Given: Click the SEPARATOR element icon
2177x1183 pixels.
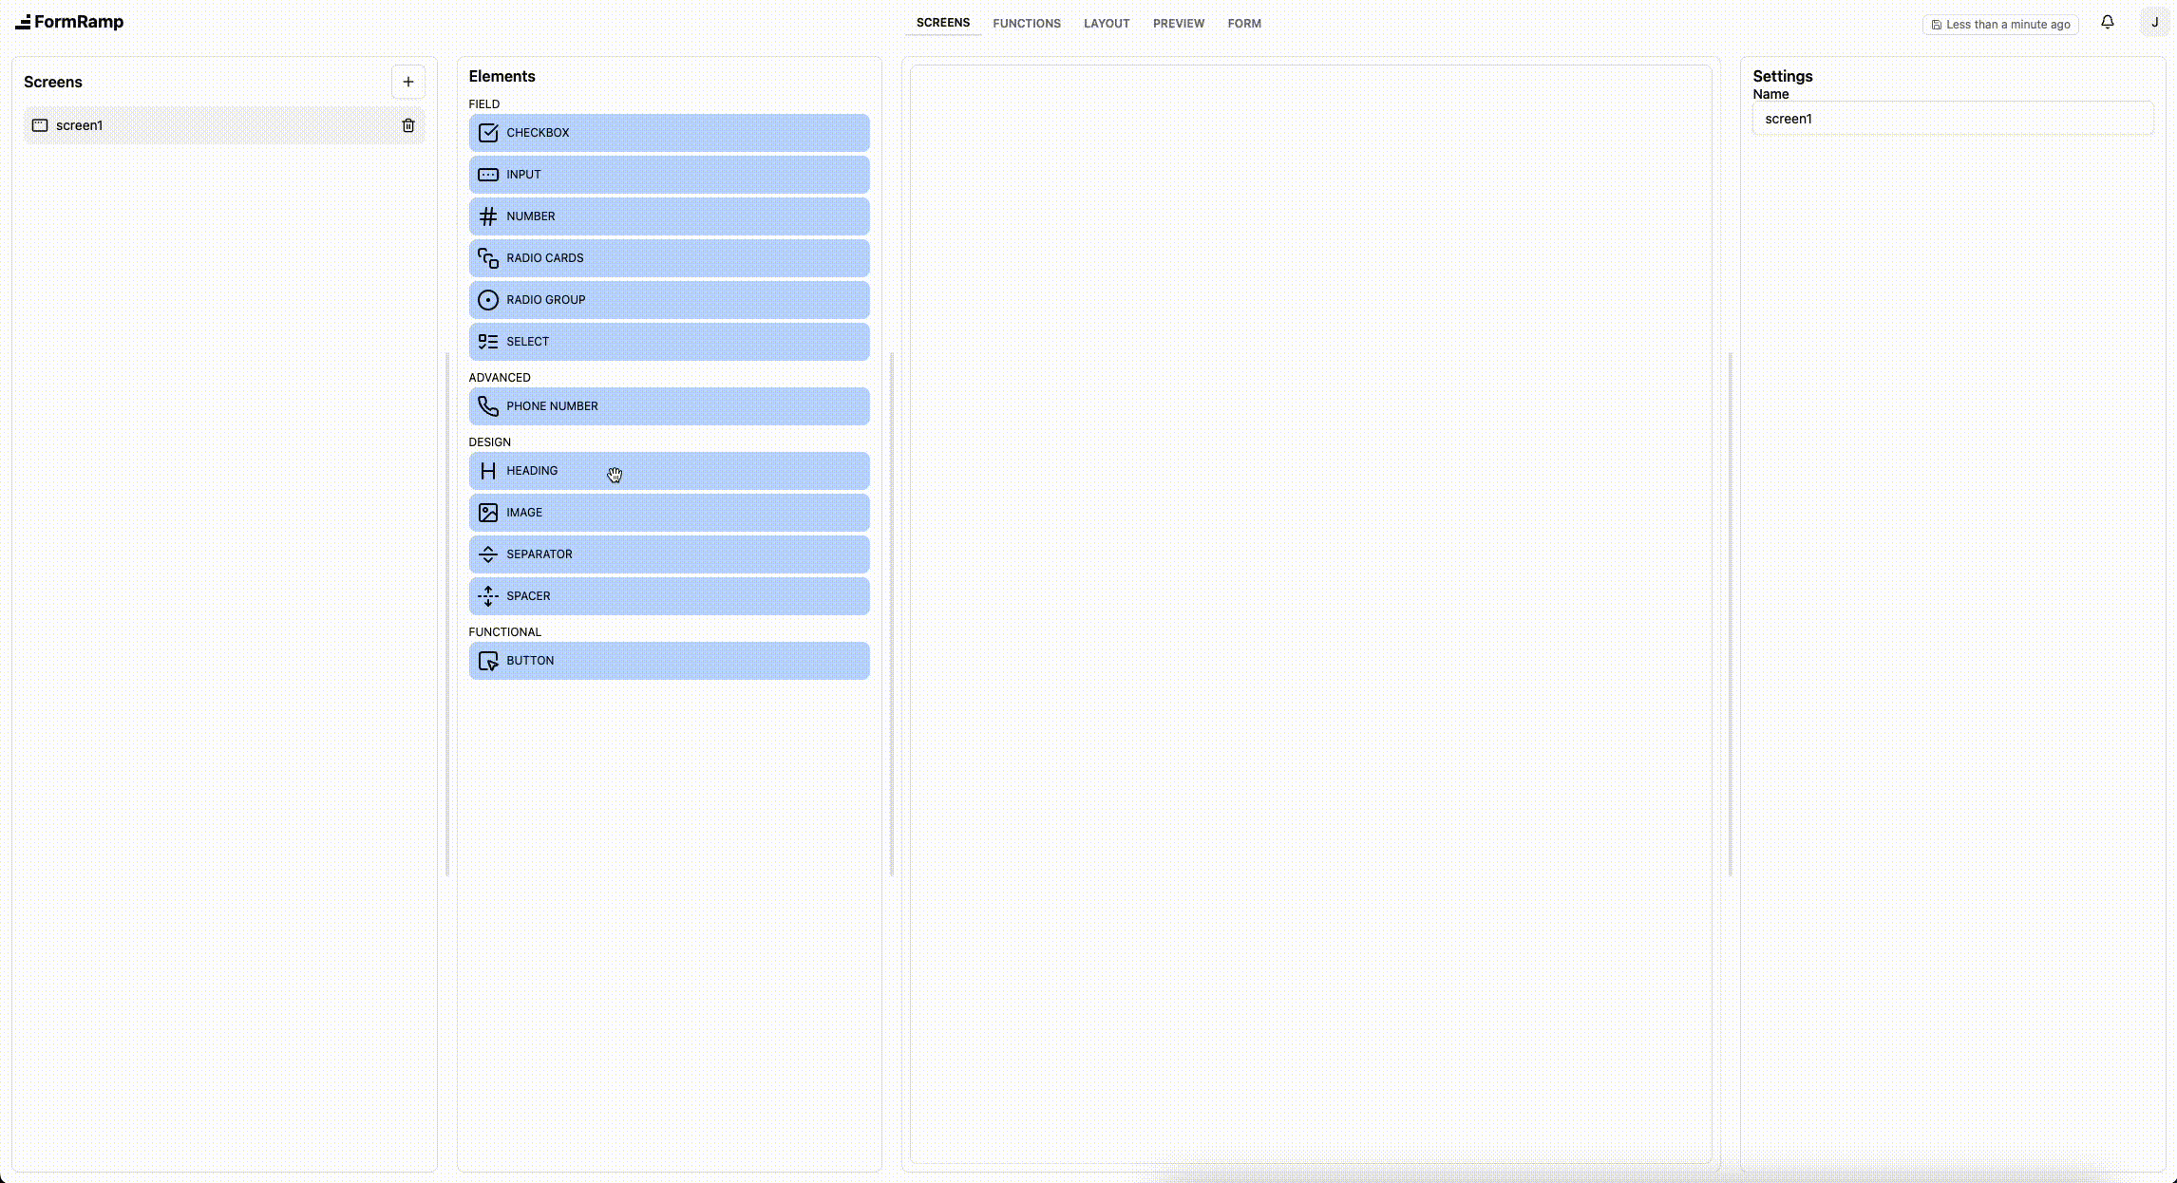Looking at the screenshot, I should coord(488,554).
